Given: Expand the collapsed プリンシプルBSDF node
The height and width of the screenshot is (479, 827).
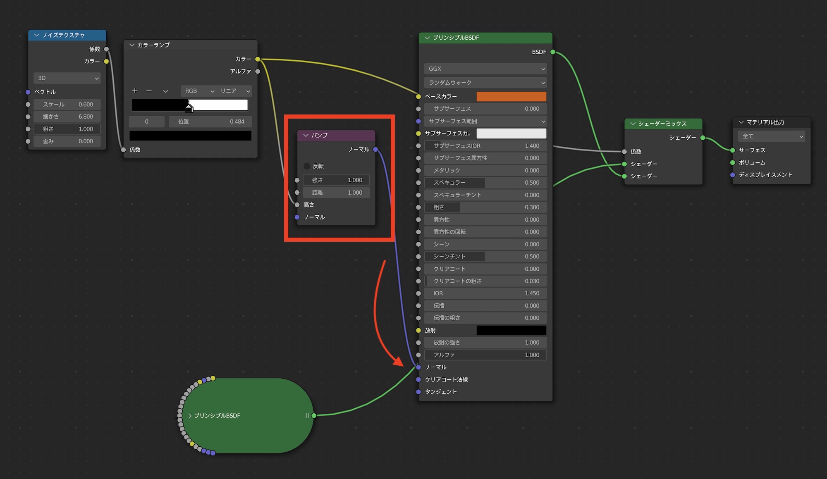Looking at the screenshot, I should pyautogui.click(x=190, y=416).
